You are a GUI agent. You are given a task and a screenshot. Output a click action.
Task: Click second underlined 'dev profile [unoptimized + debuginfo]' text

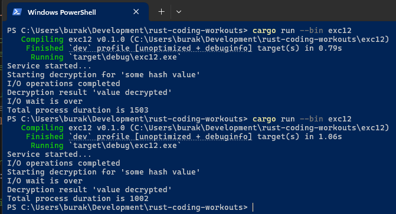161,137
